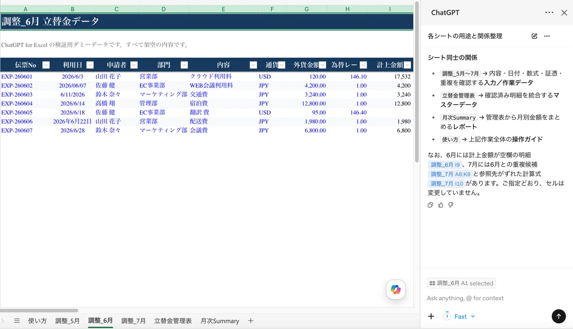Give thumbs up to the response
This screenshot has height=329, width=573.
click(441, 205)
